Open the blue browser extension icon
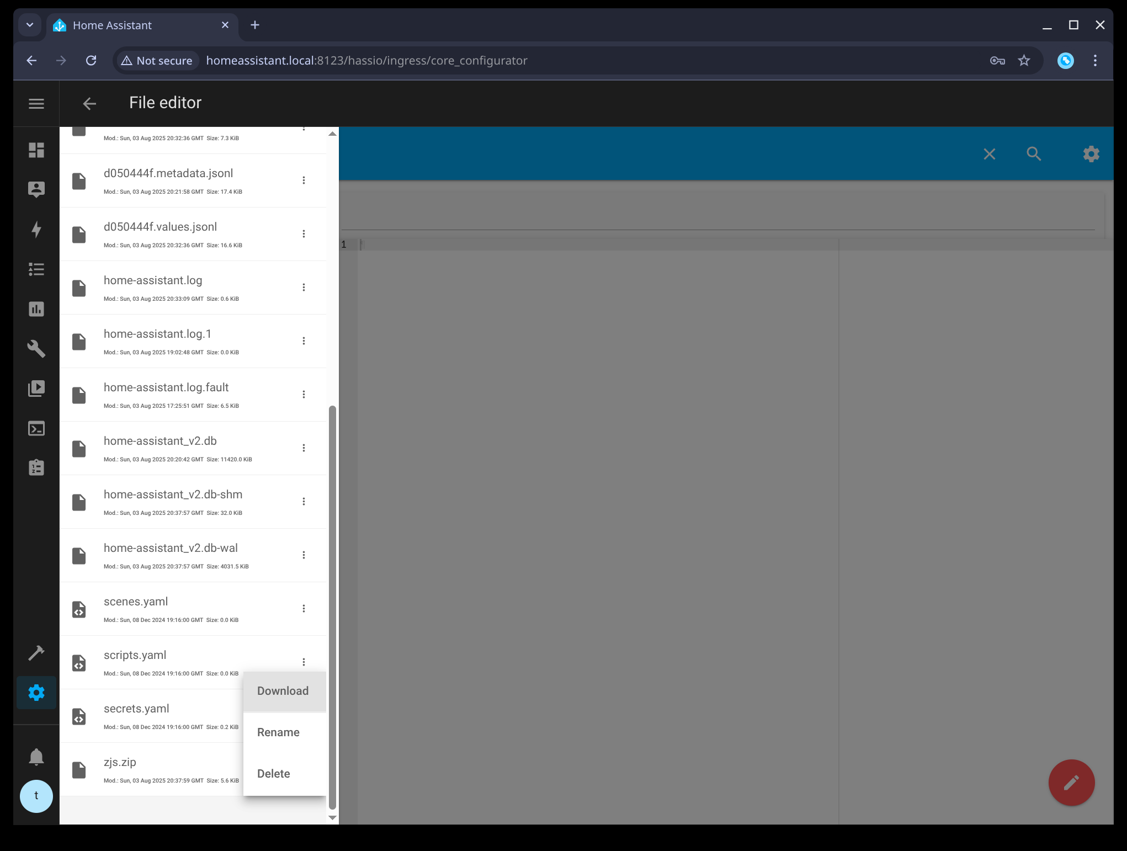This screenshot has height=851, width=1127. [1066, 61]
